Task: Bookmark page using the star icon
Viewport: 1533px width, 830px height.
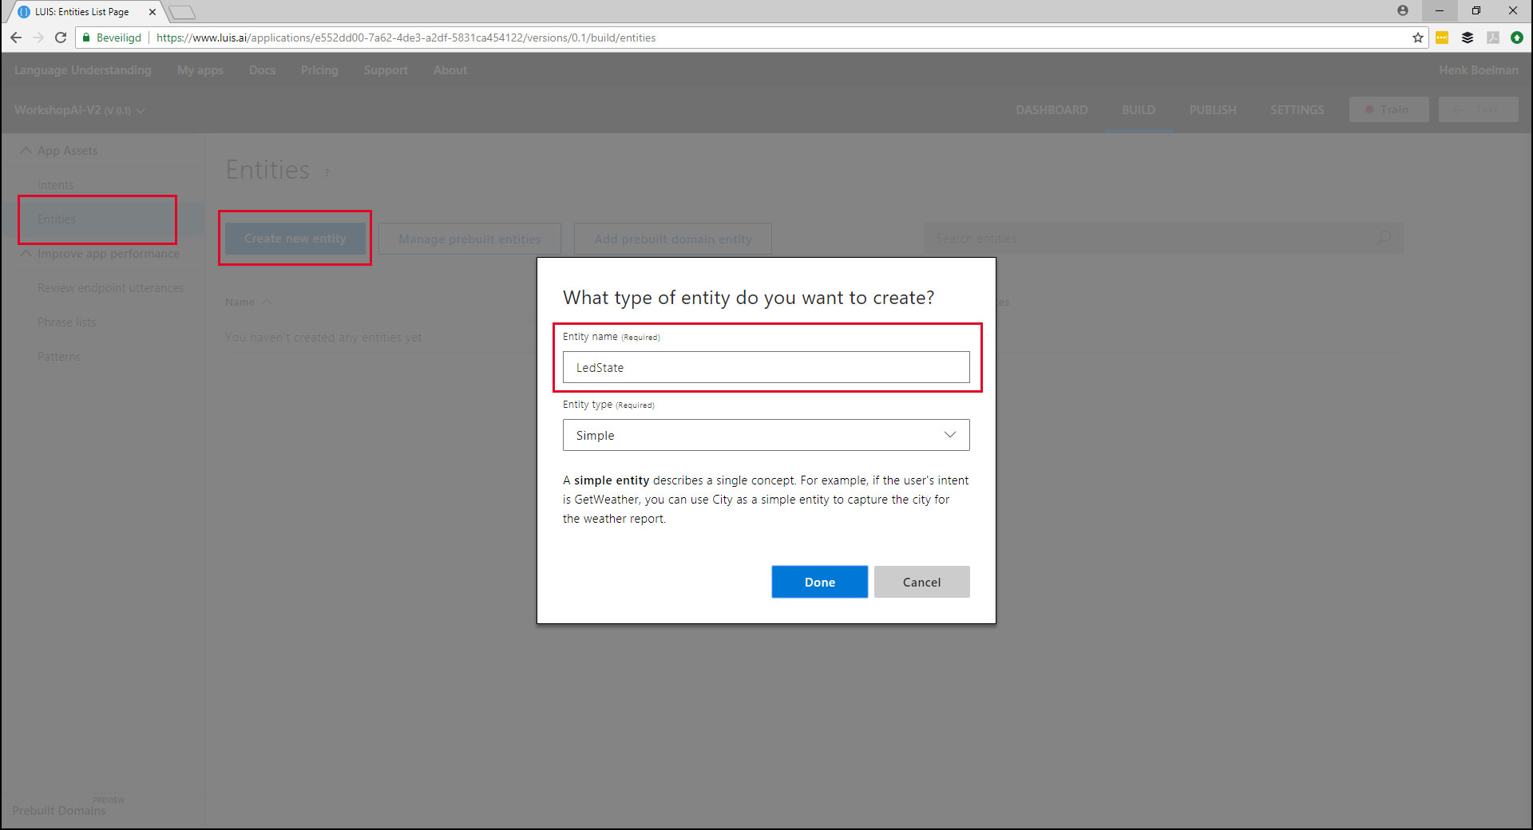Action: point(1418,38)
